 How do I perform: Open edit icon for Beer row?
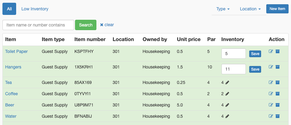pos(271,105)
